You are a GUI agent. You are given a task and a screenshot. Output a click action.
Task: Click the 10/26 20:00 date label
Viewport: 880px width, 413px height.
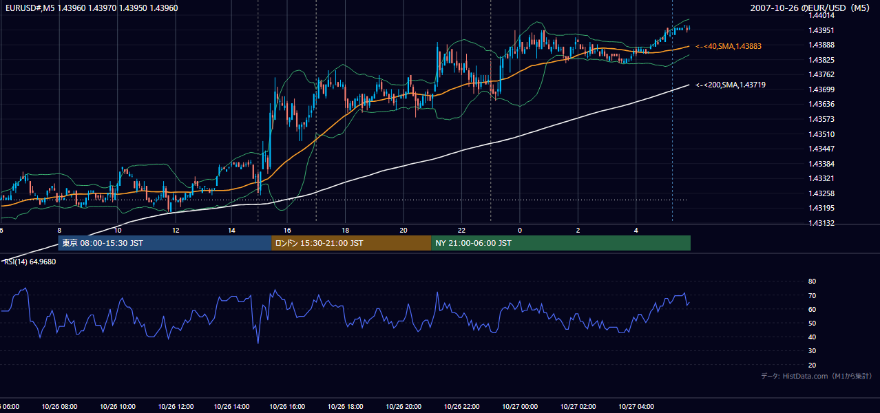404,407
